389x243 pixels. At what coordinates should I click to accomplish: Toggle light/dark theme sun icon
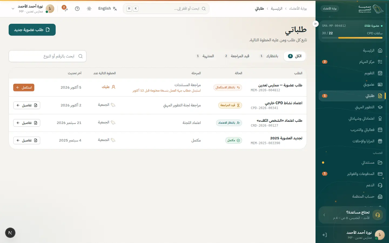pos(89,9)
